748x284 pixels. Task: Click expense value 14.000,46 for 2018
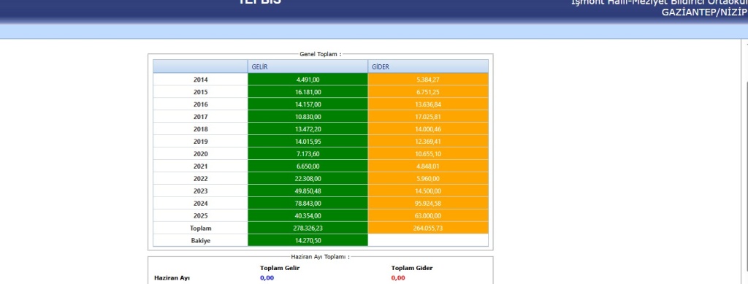click(428, 129)
